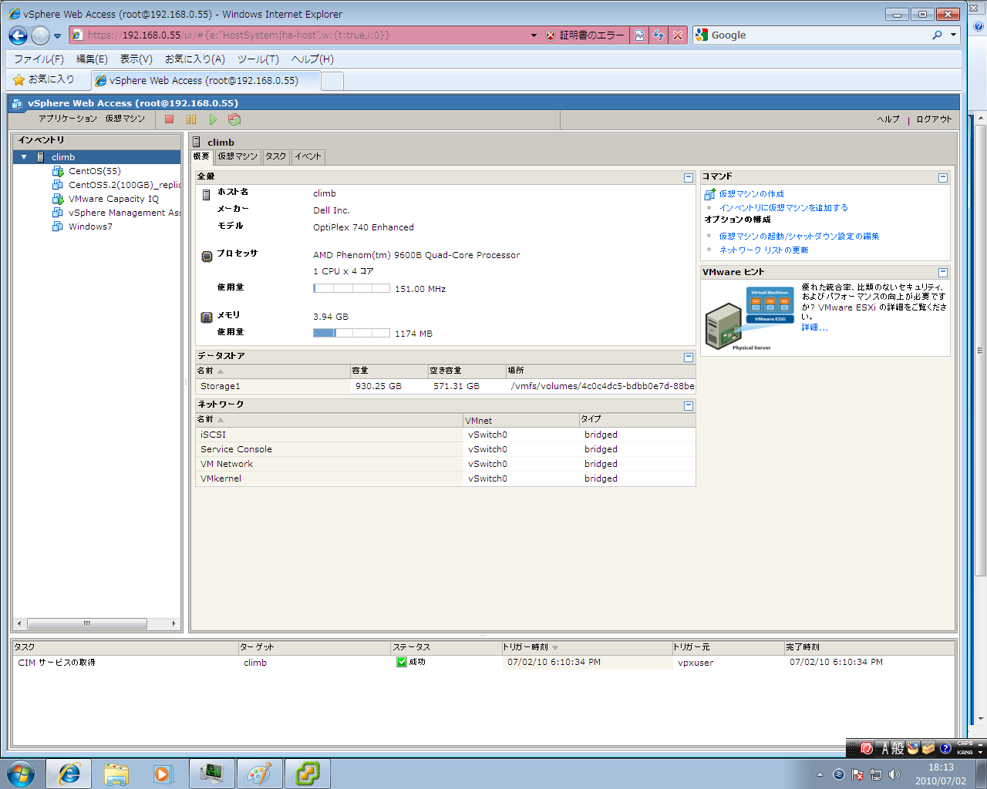Viewport: 987px width, 789px height.
Task: Click the green Power On play icon
Action: [x=213, y=119]
